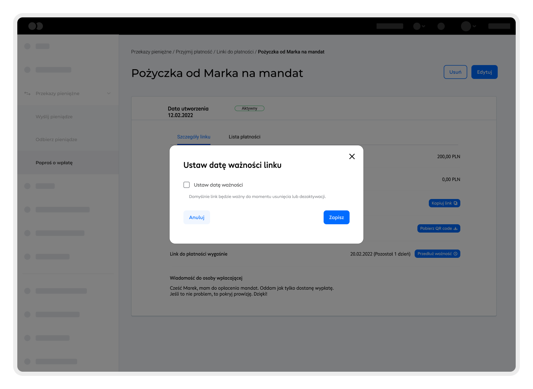The width and height of the screenshot is (533, 389).
Task: Go to Linki do płatności breadcrumb
Action: (x=235, y=52)
